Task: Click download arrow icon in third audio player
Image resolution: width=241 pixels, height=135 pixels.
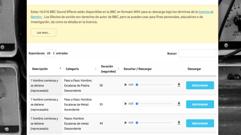Action: [179, 123]
